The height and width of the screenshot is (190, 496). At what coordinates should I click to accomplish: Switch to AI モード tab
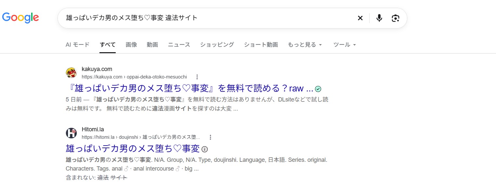[x=77, y=45]
